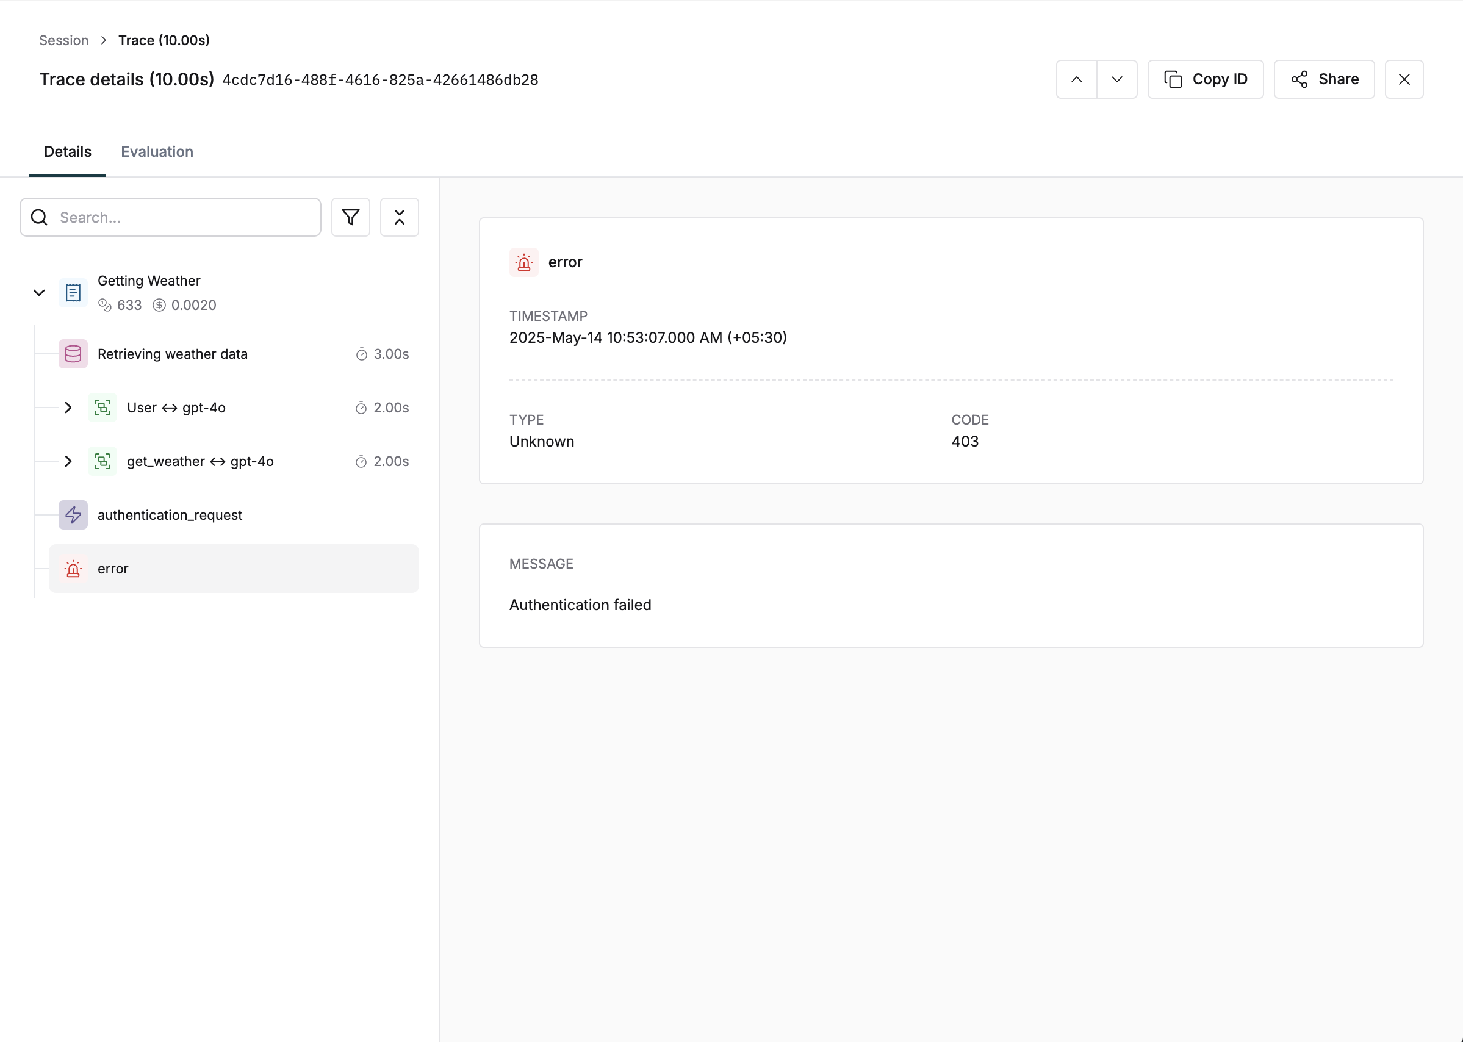
Task: Go to previous trace with up arrow
Action: point(1077,79)
